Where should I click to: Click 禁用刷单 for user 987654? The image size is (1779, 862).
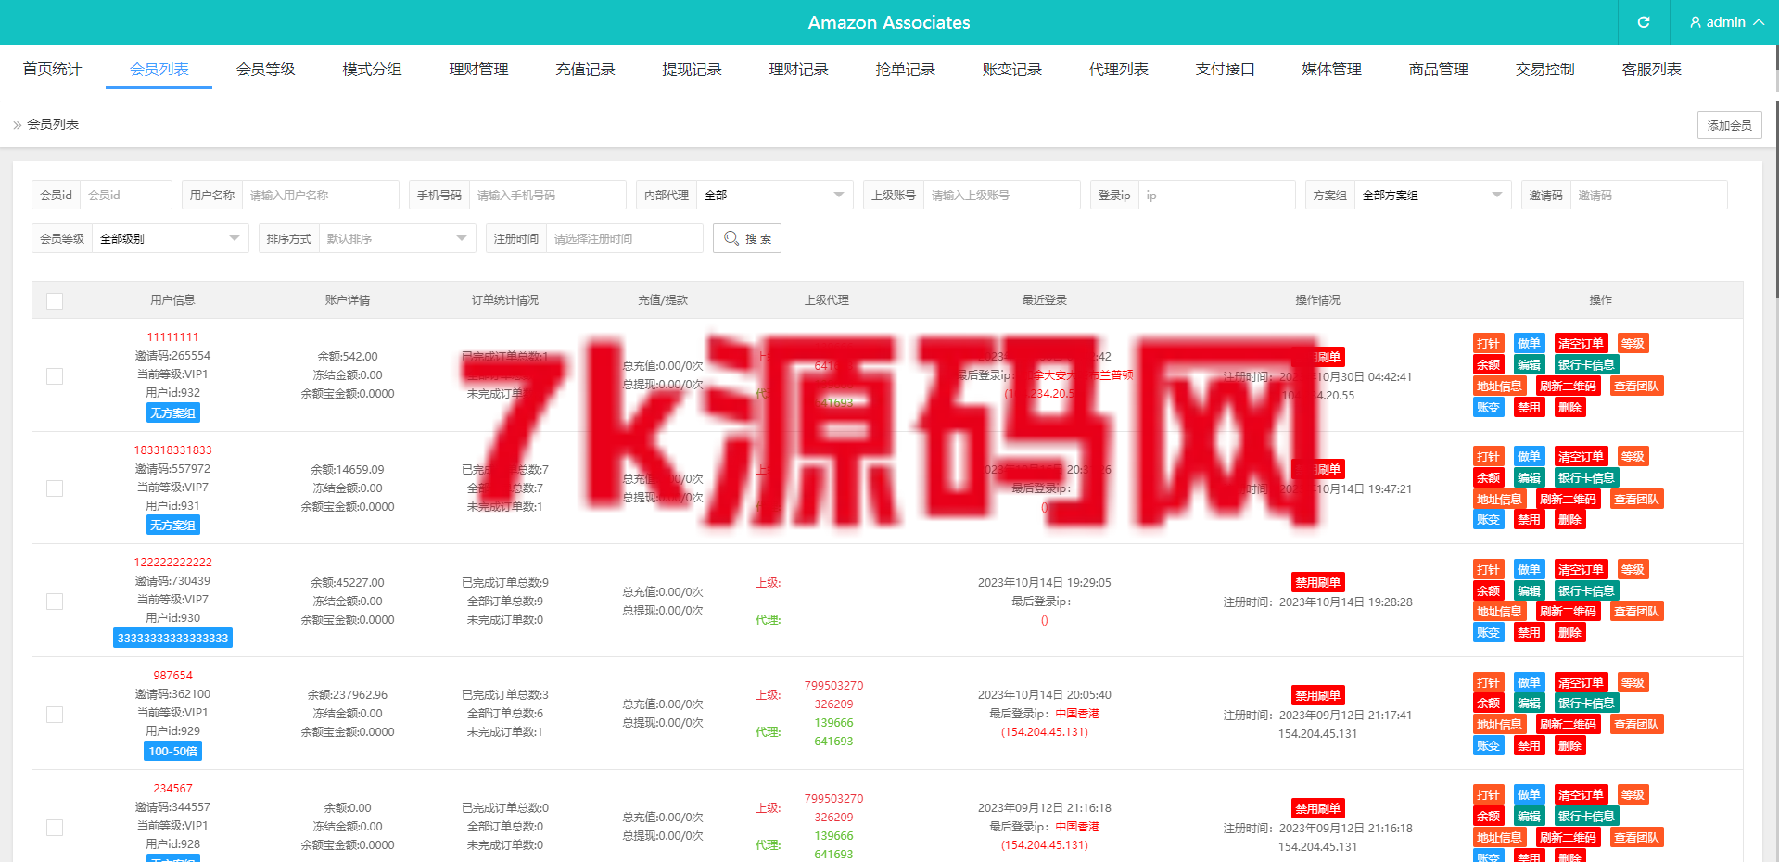pos(1317,695)
